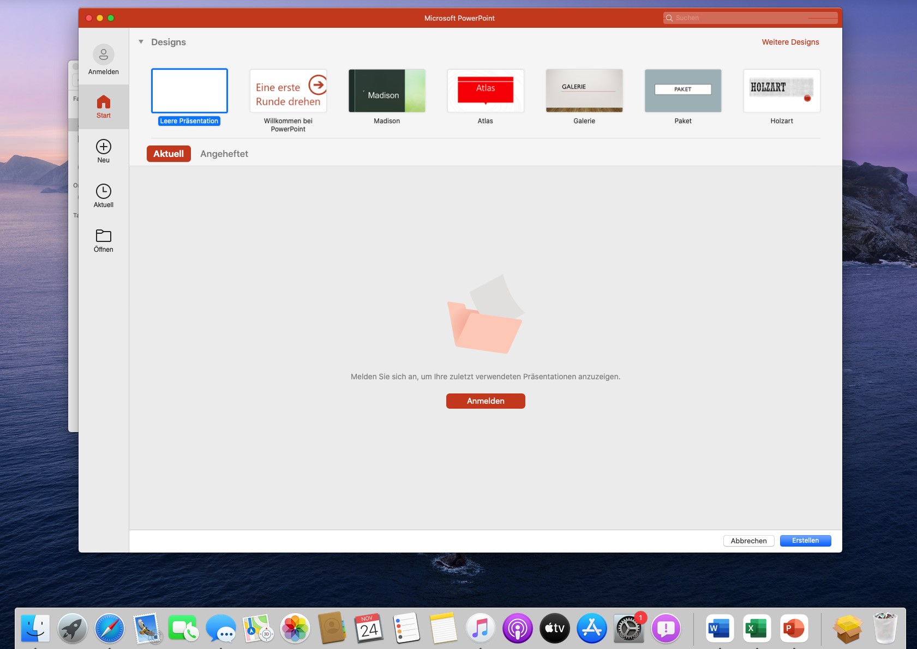This screenshot has height=649, width=917.
Task: Click the Öffnen folder icon
Action: point(103,236)
